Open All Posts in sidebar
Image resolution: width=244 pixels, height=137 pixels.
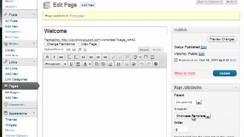tap(11, 21)
